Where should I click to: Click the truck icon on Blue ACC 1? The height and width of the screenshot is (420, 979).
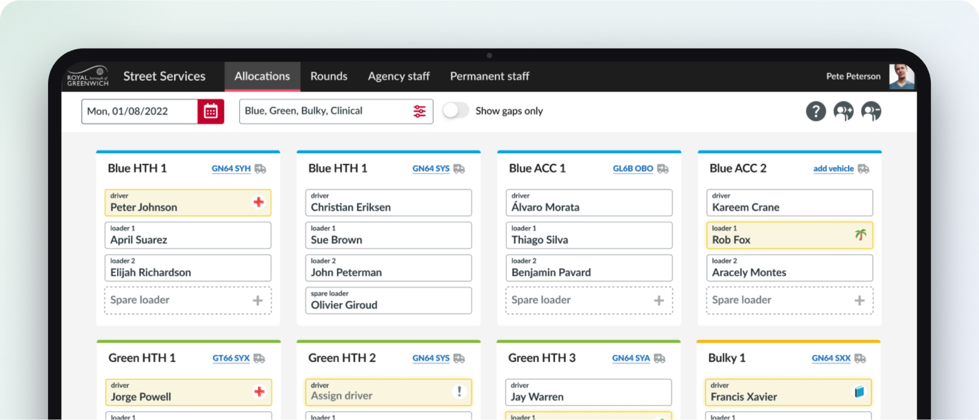pos(663,169)
